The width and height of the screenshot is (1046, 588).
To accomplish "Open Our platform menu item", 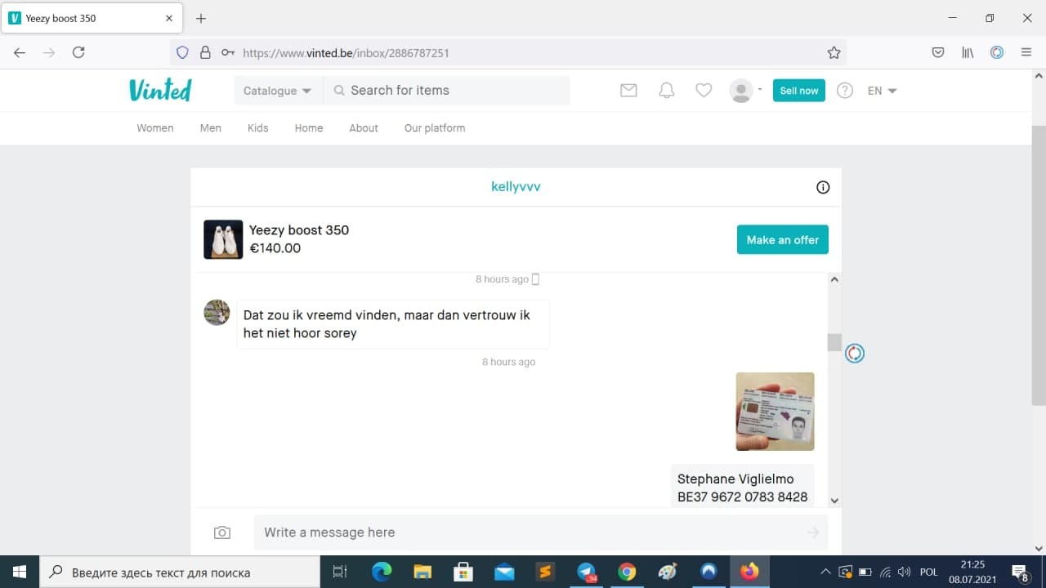I will point(435,128).
